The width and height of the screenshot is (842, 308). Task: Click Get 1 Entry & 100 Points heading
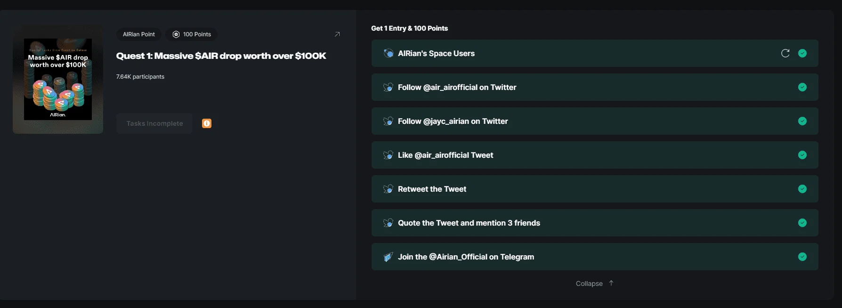click(410, 28)
